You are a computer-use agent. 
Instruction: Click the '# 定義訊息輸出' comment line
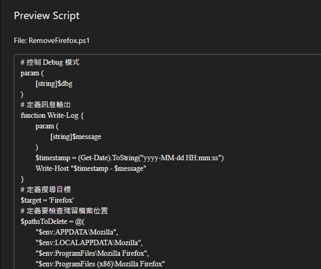click(x=46, y=105)
